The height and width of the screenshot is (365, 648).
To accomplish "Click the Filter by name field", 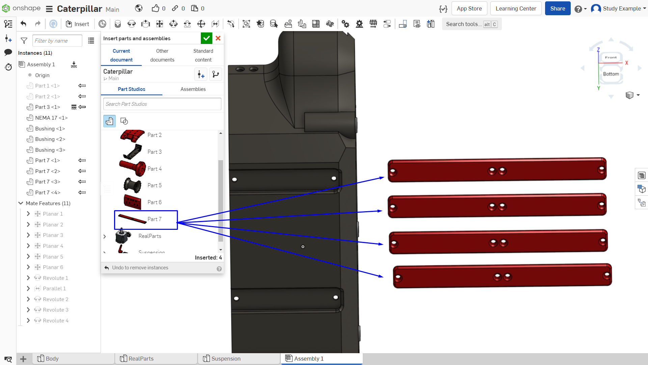I will 57,41.
